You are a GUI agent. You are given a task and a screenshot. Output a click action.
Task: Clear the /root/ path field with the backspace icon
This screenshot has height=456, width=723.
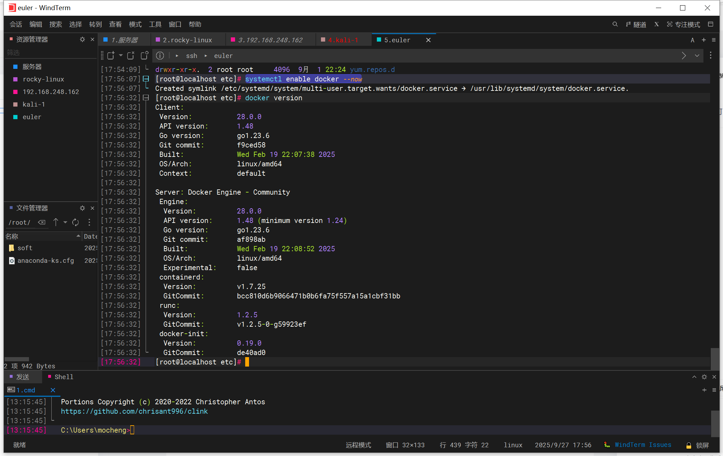click(x=42, y=222)
